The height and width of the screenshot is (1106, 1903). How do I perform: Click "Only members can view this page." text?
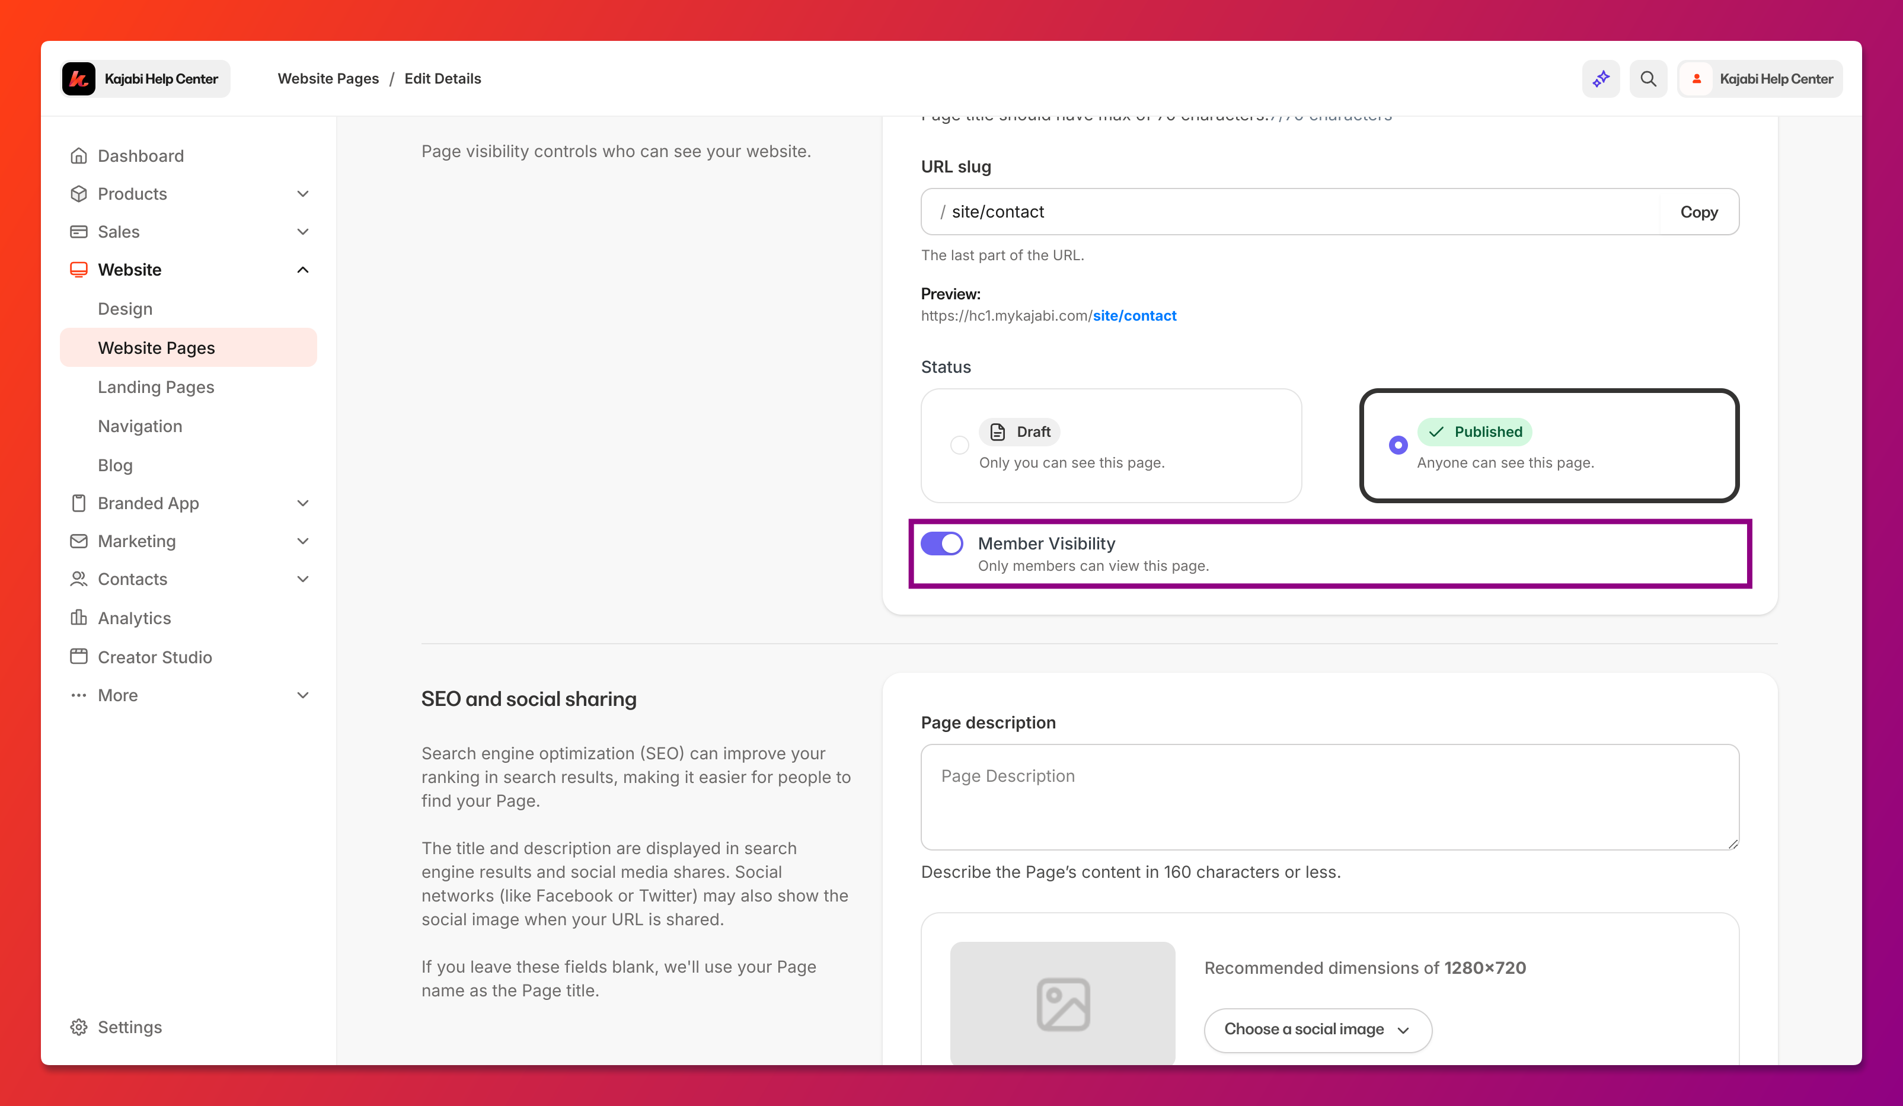1093,565
